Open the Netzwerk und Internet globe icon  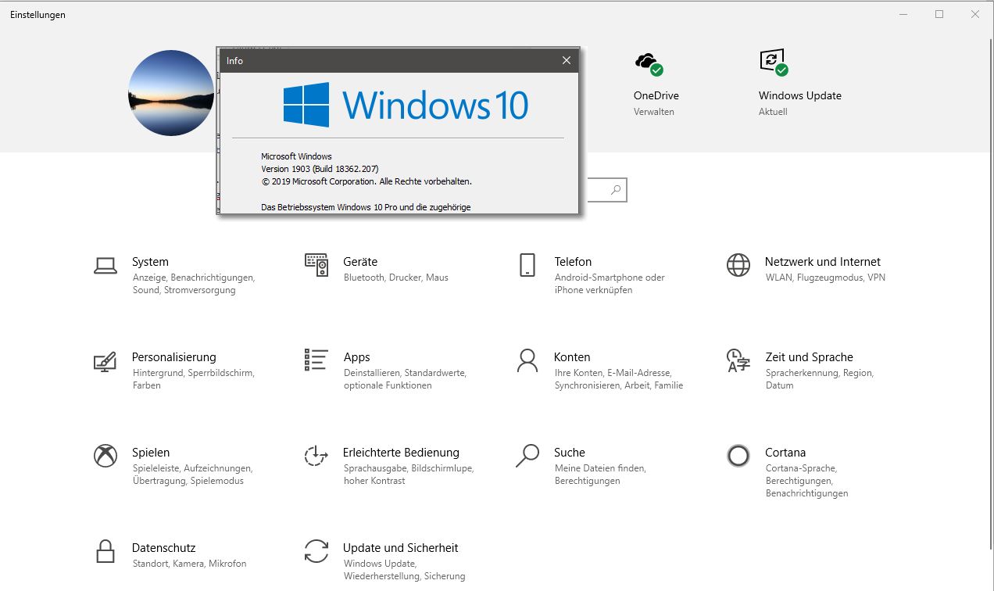(738, 265)
